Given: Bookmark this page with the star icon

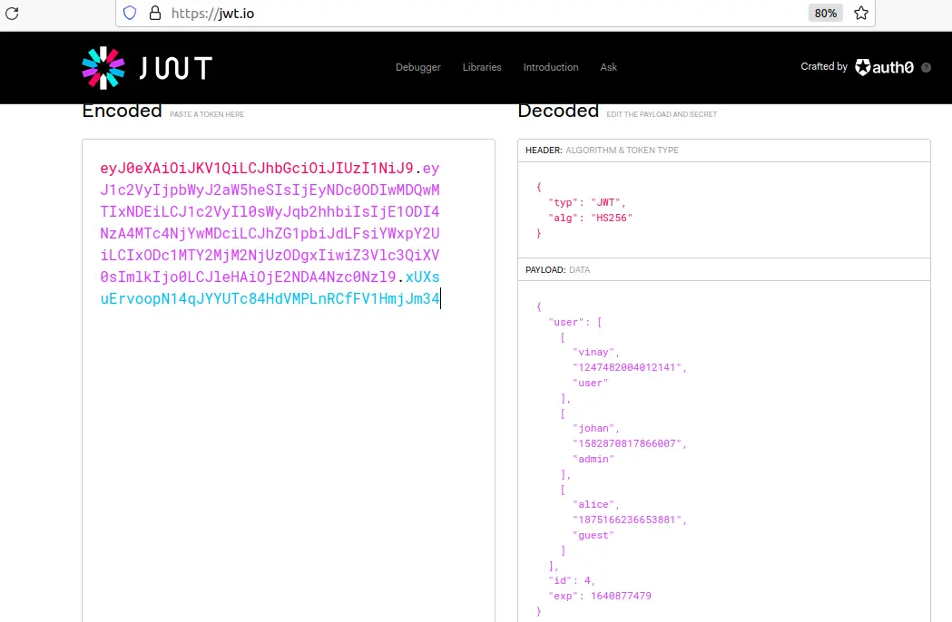Looking at the screenshot, I should [x=861, y=14].
